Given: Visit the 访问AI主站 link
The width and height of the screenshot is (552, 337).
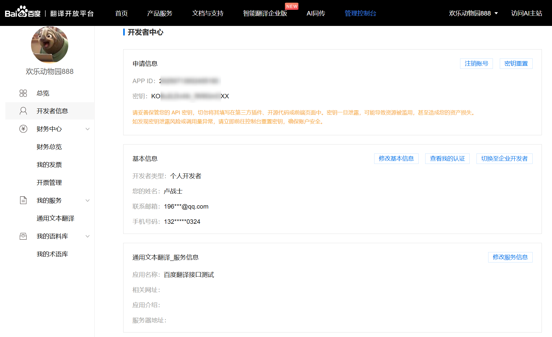Looking at the screenshot, I should click(x=527, y=13).
